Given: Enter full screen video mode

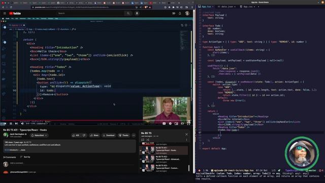Looking at the screenshot, I should tap(188, 124).
